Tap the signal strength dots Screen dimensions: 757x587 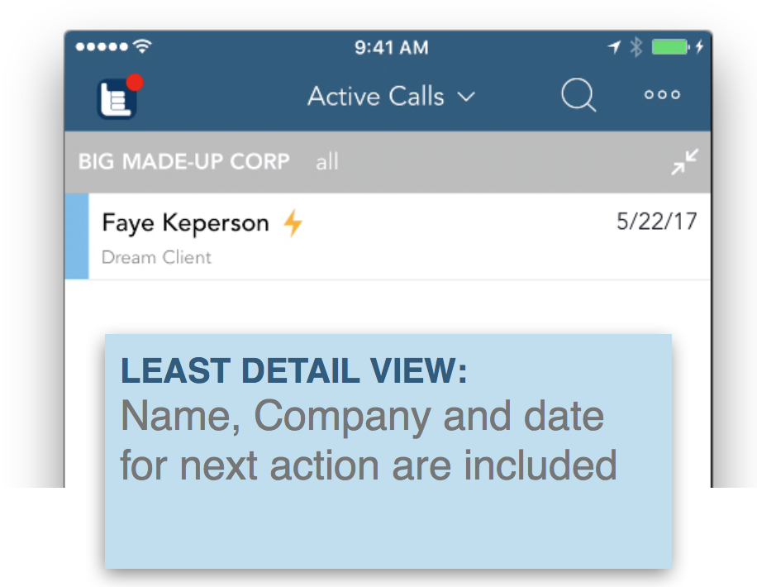tap(102, 47)
